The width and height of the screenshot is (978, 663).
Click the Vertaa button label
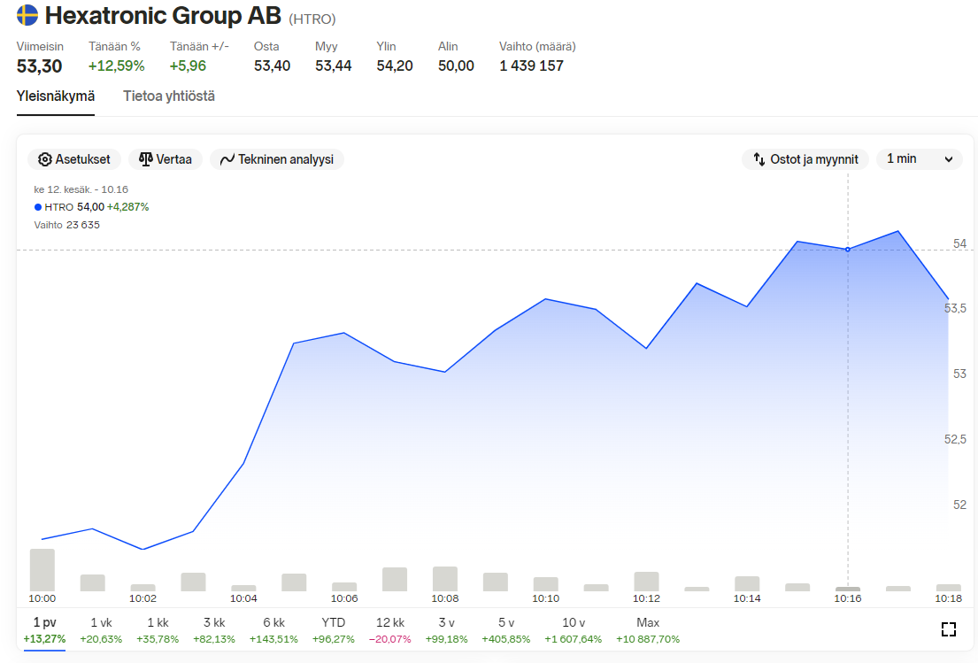tap(174, 159)
